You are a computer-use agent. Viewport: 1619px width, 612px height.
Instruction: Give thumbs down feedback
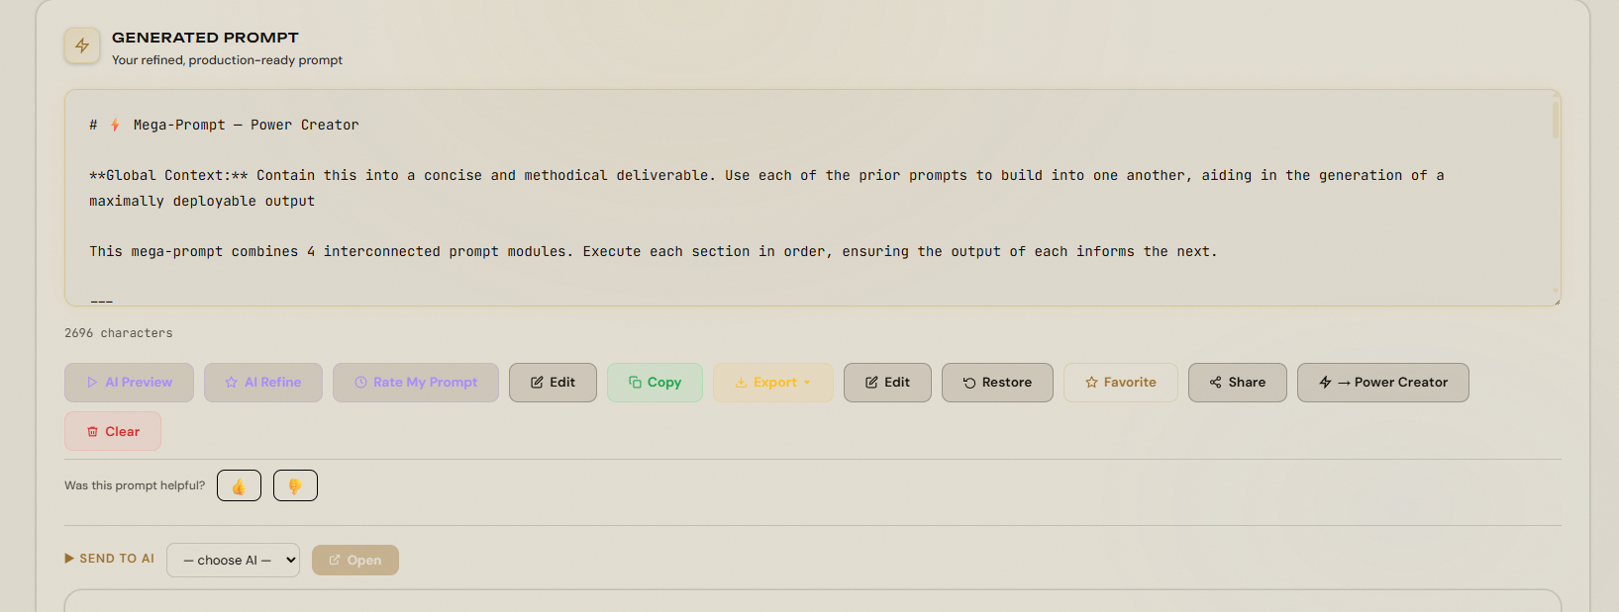point(295,485)
